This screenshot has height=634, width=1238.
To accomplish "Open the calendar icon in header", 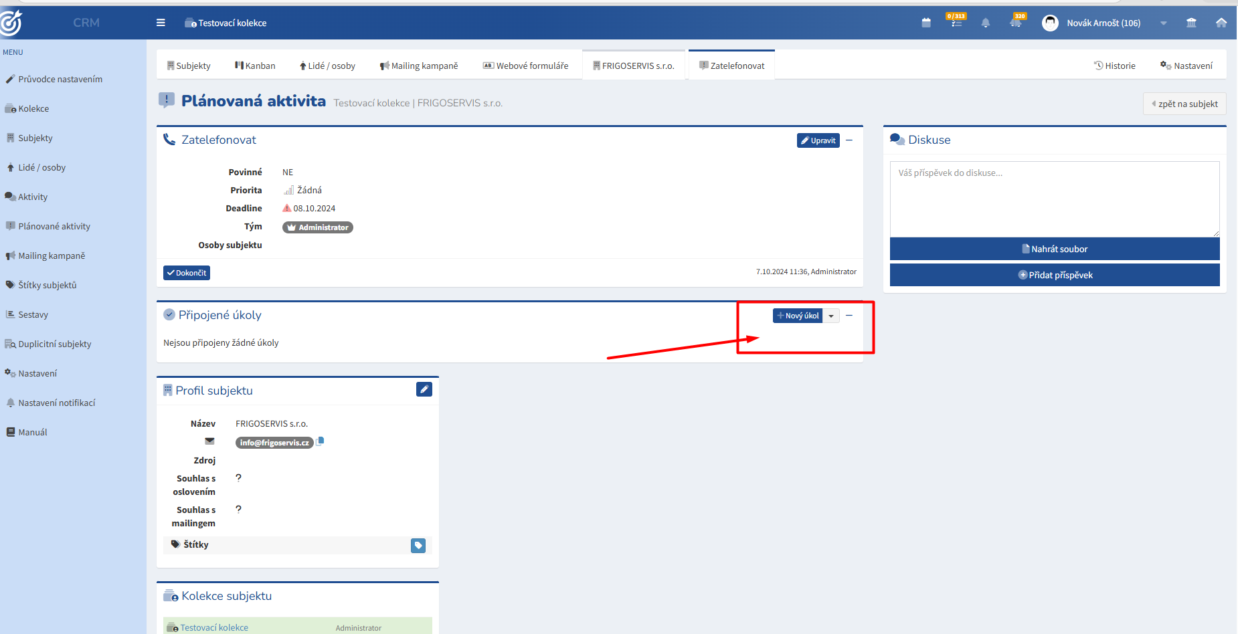I will [926, 23].
